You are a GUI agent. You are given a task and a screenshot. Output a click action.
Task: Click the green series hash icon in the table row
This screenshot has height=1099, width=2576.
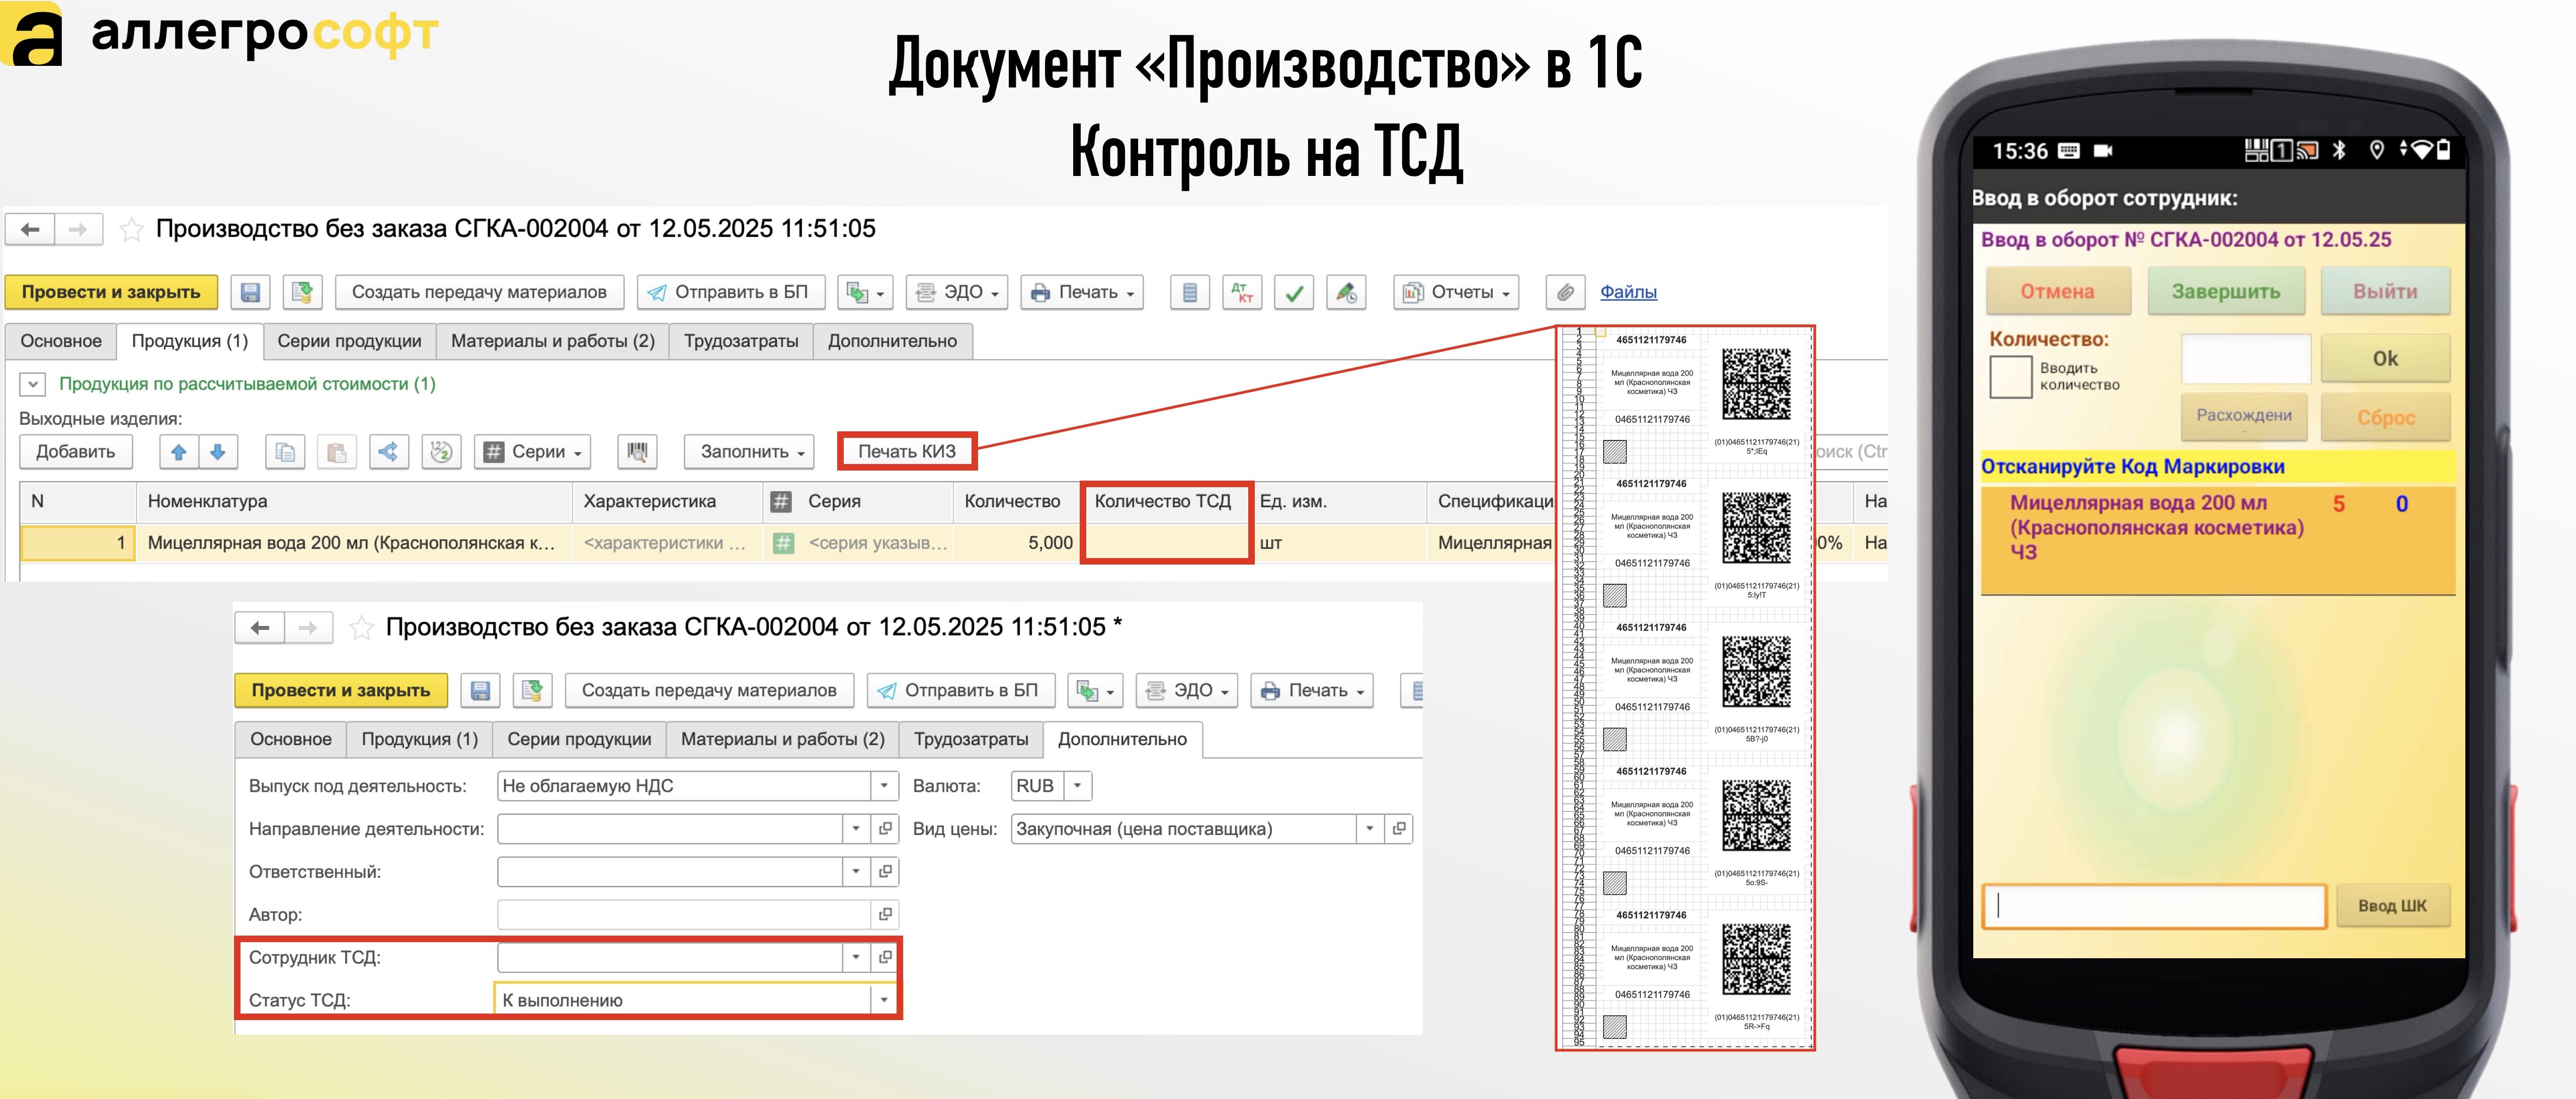[783, 542]
